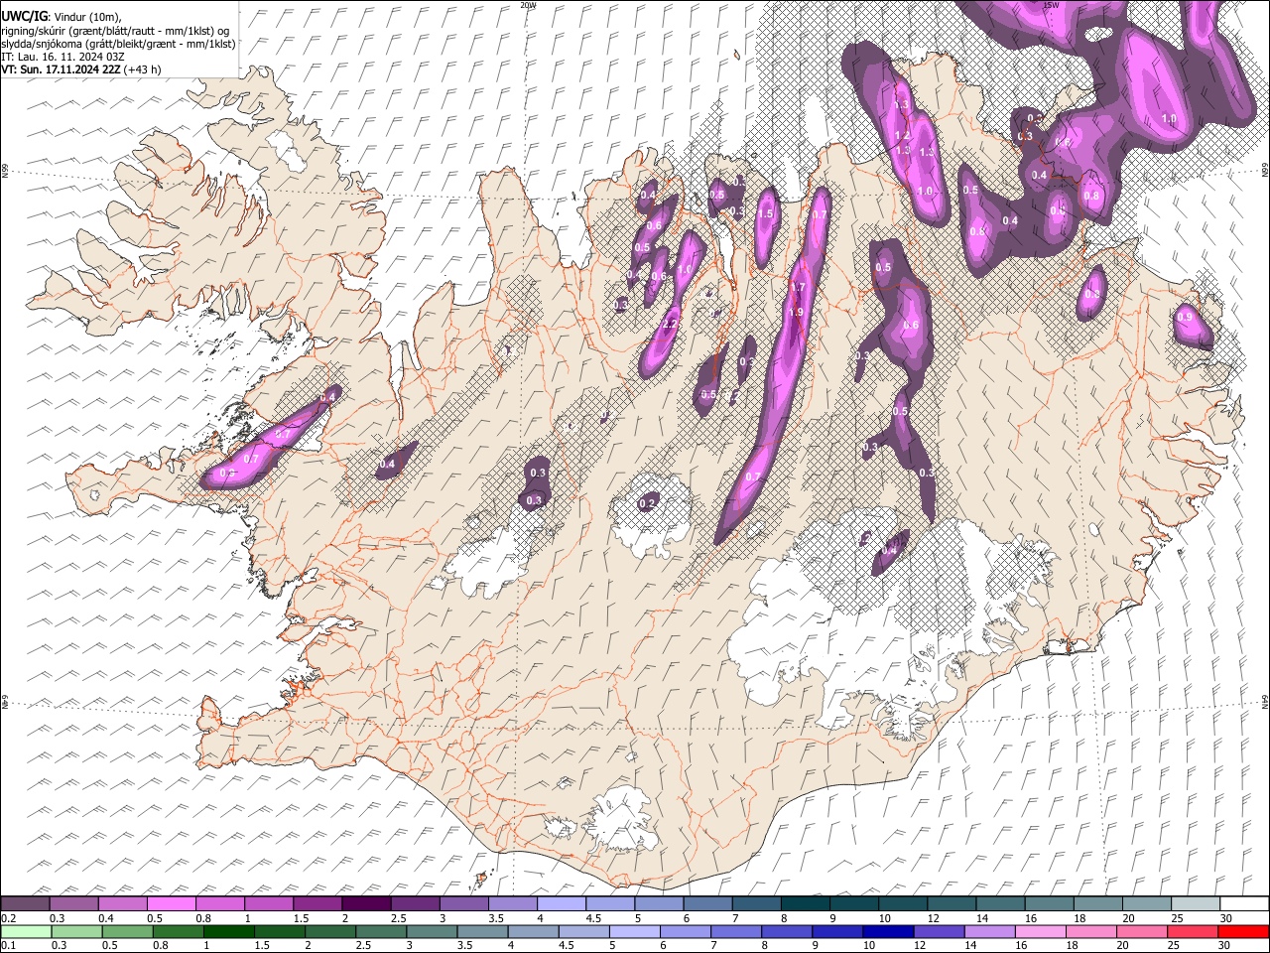Select the lower dark green swatch starting at 1
Viewport: 1270px width, 953px height.
tap(228, 931)
